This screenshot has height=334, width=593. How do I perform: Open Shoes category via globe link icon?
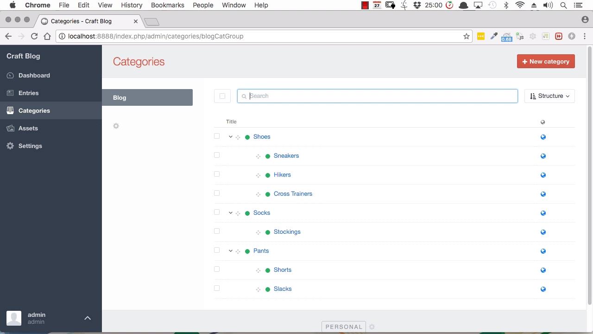point(543,137)
